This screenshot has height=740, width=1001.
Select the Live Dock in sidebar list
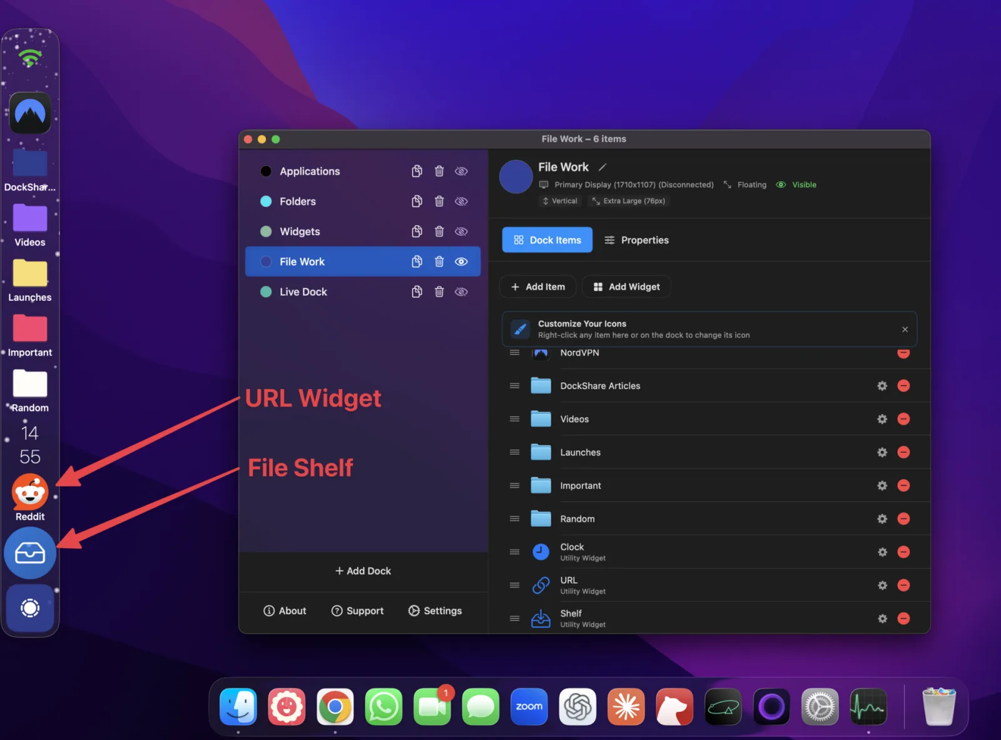click(363, 291)
